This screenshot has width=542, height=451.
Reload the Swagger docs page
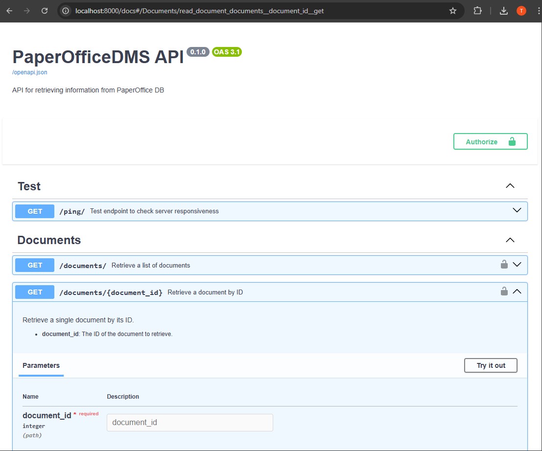45,11
